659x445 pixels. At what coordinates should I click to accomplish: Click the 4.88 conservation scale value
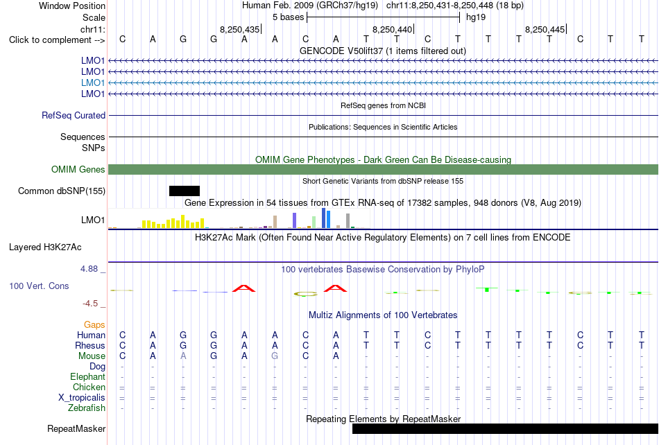tap(89, 269)
